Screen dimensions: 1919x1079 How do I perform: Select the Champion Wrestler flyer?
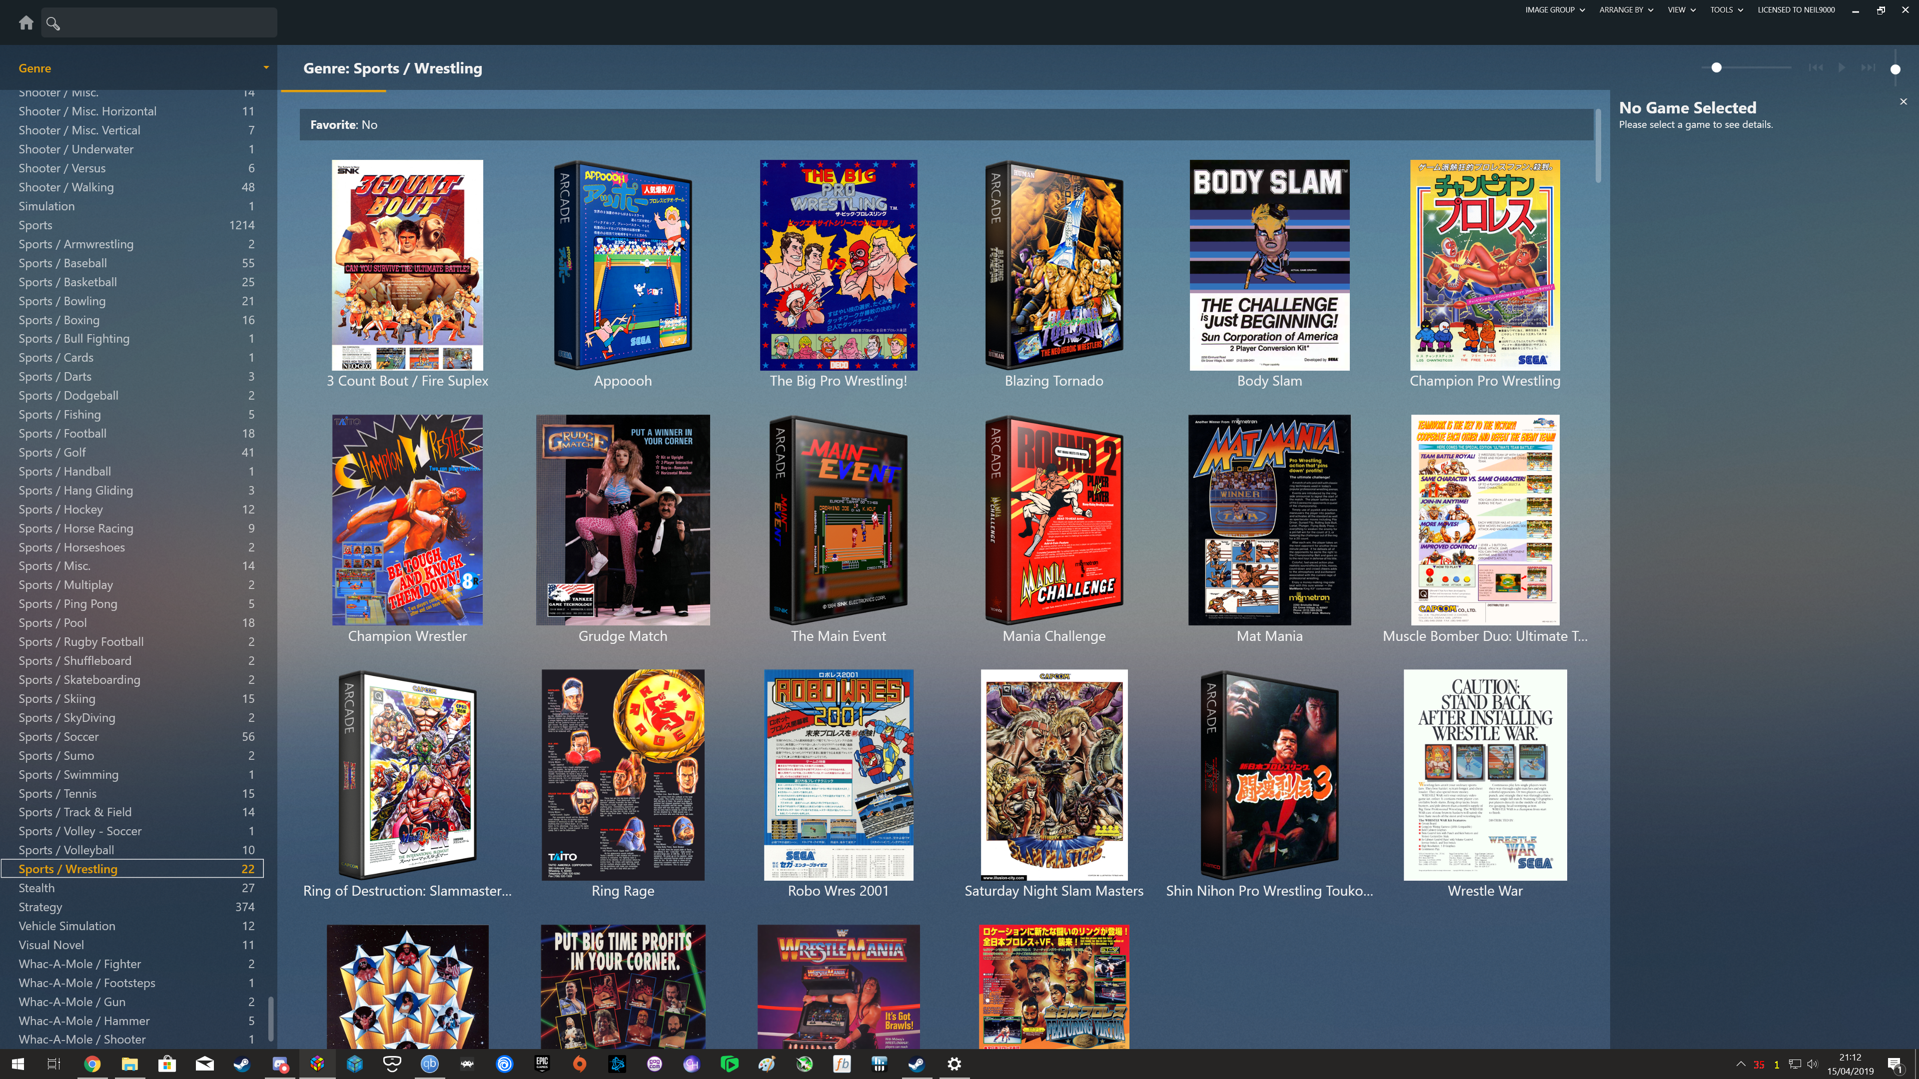click(407, 520)
